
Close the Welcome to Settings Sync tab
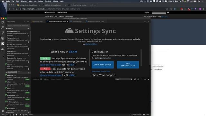(68, 22)
